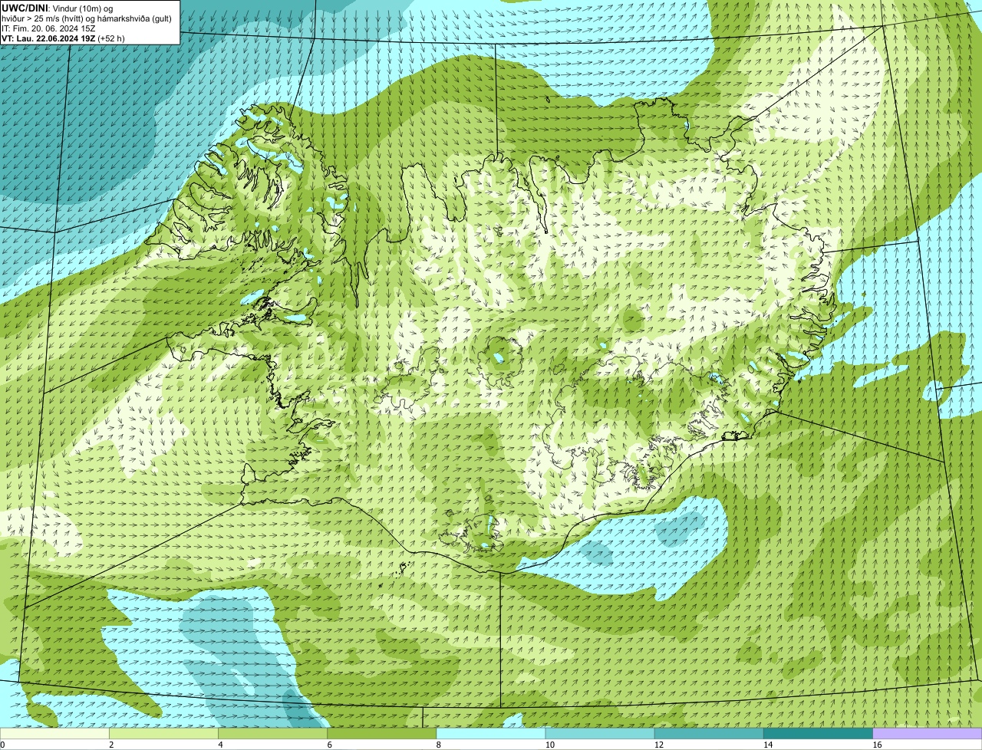
Task: Click the legend label '16'
Action: (x=877, y=745)
